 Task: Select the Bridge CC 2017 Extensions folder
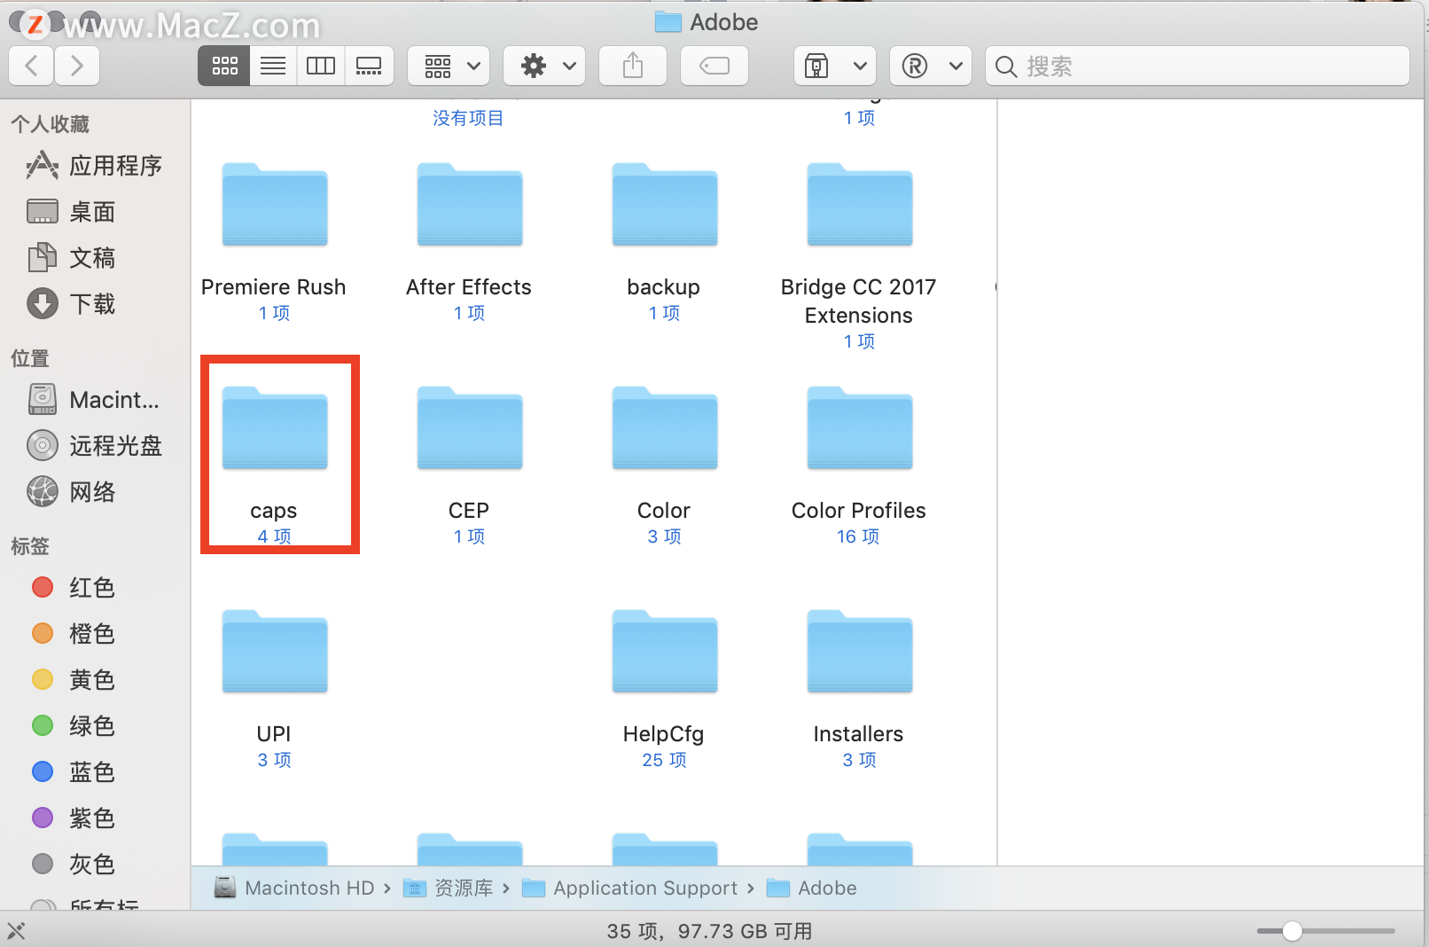(859, 206)
